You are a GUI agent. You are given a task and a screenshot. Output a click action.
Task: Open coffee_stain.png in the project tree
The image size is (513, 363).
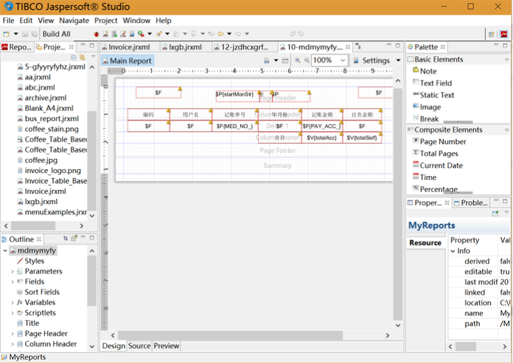(52, 129)
